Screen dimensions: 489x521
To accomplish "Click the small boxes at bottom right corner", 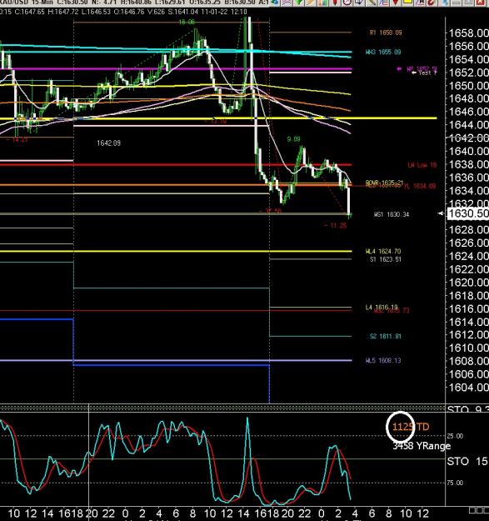I will tap(479, 509).
